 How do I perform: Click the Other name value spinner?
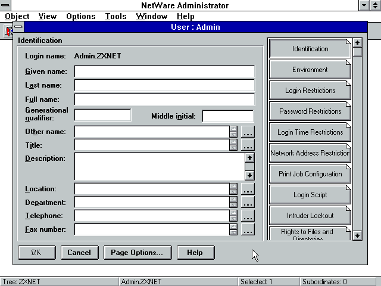[x=233, y=132]
